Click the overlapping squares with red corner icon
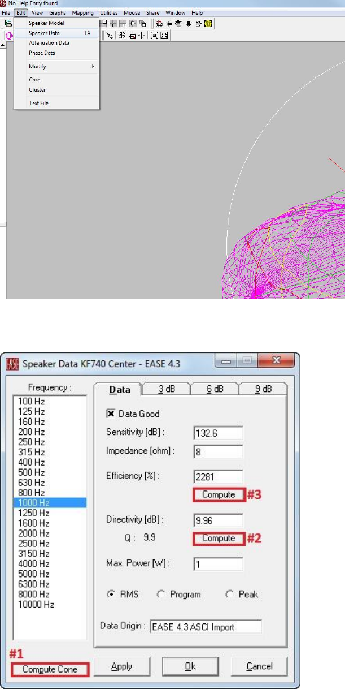345x689 pixels. pyautogui.click(x=132, y=35)
